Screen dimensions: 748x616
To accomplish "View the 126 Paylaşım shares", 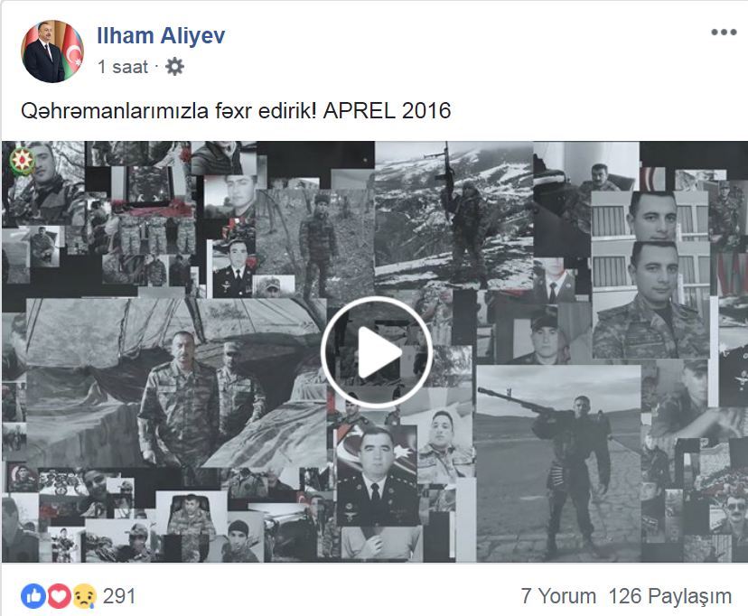I will pyautogui.click(x=670, y=596).
